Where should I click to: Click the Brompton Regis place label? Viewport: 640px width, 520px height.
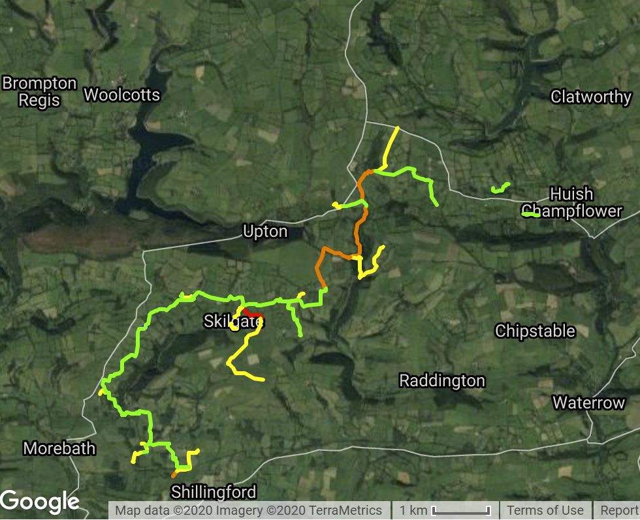coord(40,92)
